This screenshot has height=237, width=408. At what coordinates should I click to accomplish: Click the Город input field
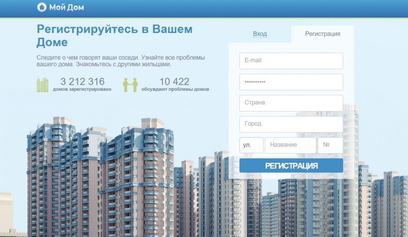[x=291, y=124]
